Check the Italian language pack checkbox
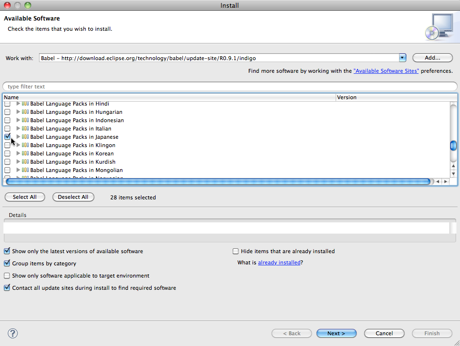This screenshot has height=346, width=460. pyautogui.click(x=7, y=129)
